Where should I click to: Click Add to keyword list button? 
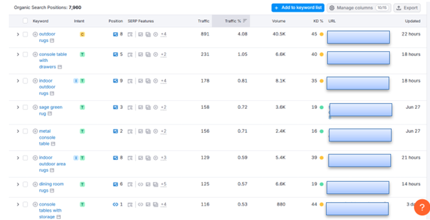pyautogui.click(x=298, y=8)
